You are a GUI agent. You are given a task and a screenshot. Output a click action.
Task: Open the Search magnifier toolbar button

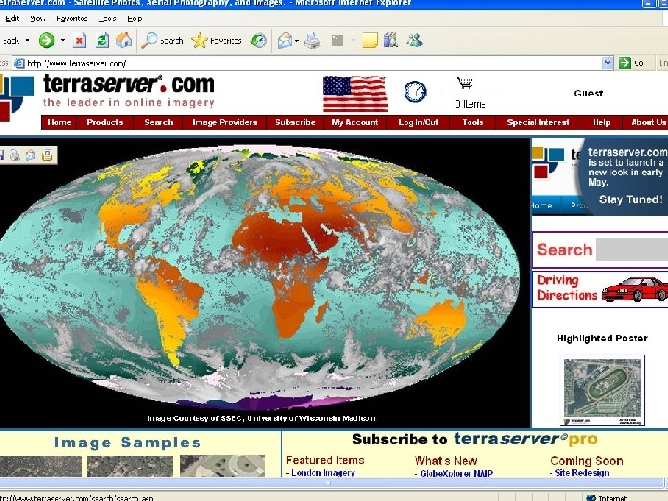pos(162,41)
